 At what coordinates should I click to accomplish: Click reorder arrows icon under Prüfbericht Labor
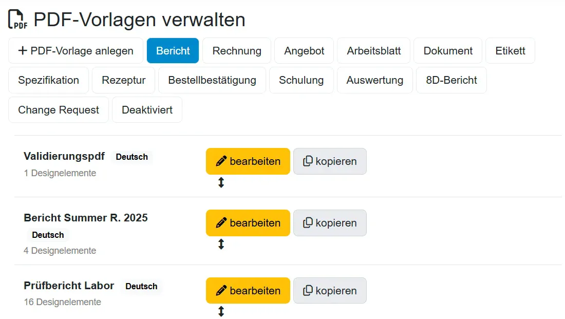[x=221, y=311]
